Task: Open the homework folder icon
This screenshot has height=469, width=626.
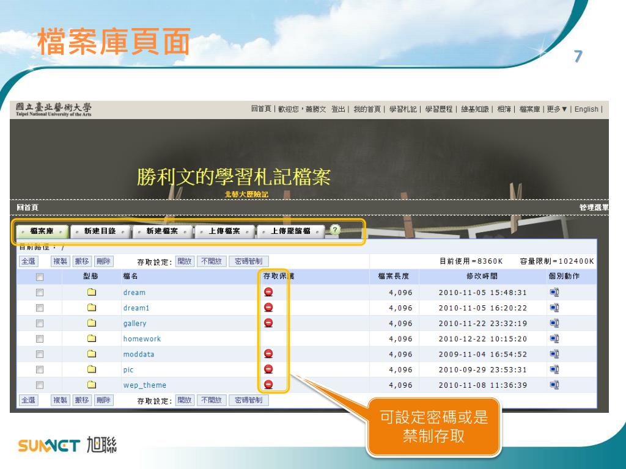Action: point(92,338)
